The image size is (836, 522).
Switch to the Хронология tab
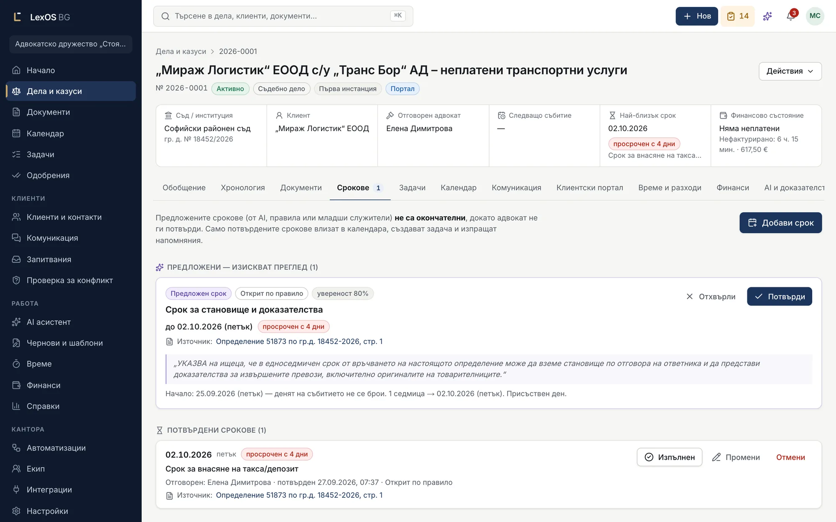point(243,188)
